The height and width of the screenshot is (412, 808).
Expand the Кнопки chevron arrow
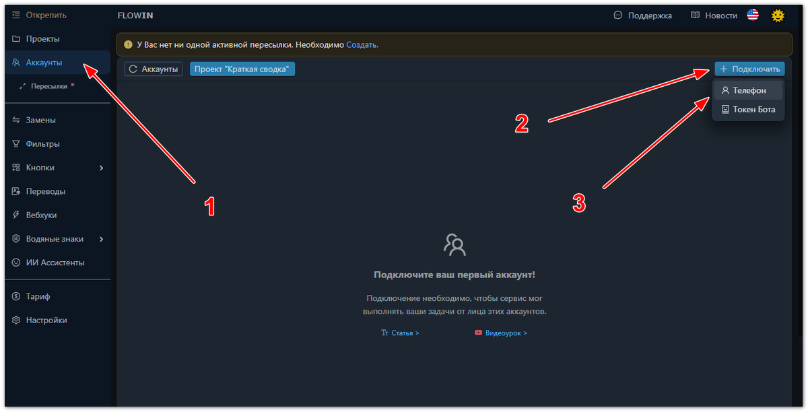click(x=102, y=168)
